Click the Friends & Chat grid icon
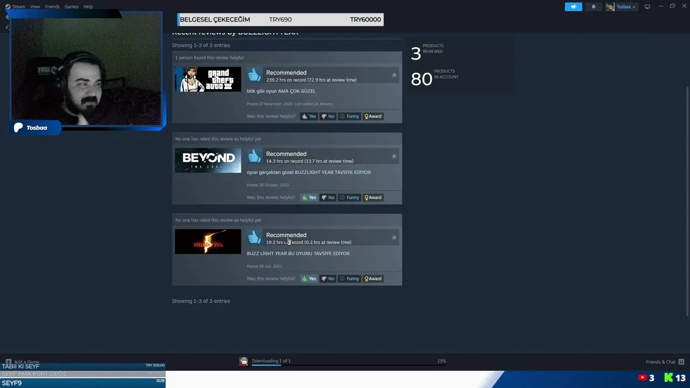The width and height of the screenshot is (690, 388). tap(681, 362)
